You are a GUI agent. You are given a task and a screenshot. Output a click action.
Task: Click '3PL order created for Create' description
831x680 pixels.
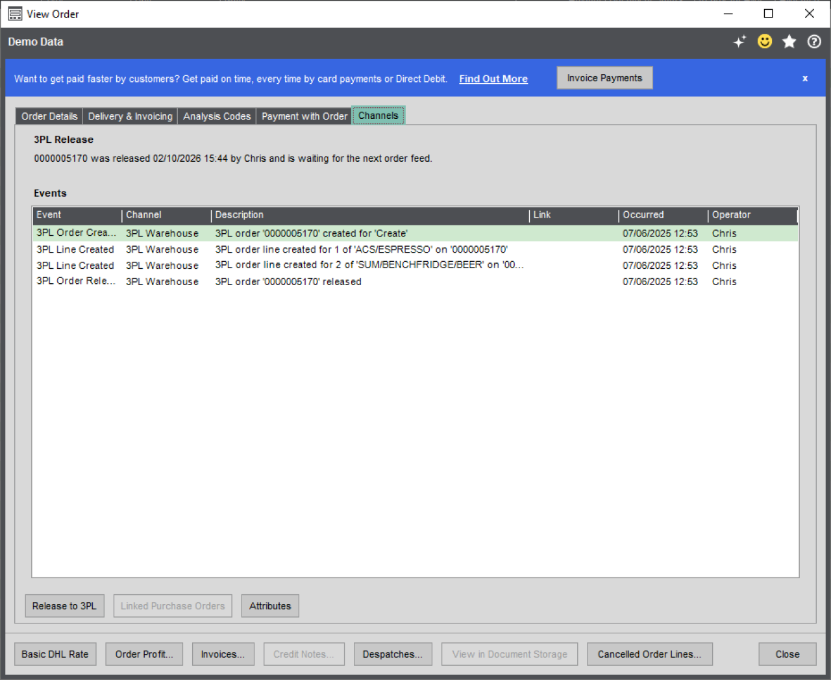(311, 233)
